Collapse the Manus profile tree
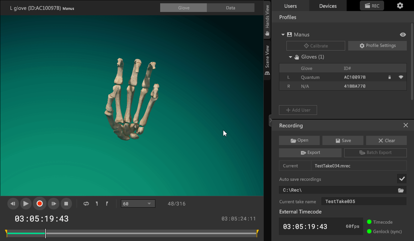Screen dimensions: 414x241 283,35
